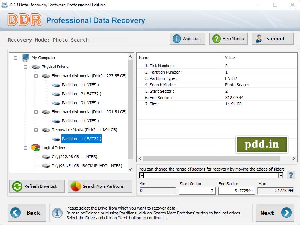This screenshot has height=225, width=300.
Task: Click the Support person icon
Action: tap(259, 38)
